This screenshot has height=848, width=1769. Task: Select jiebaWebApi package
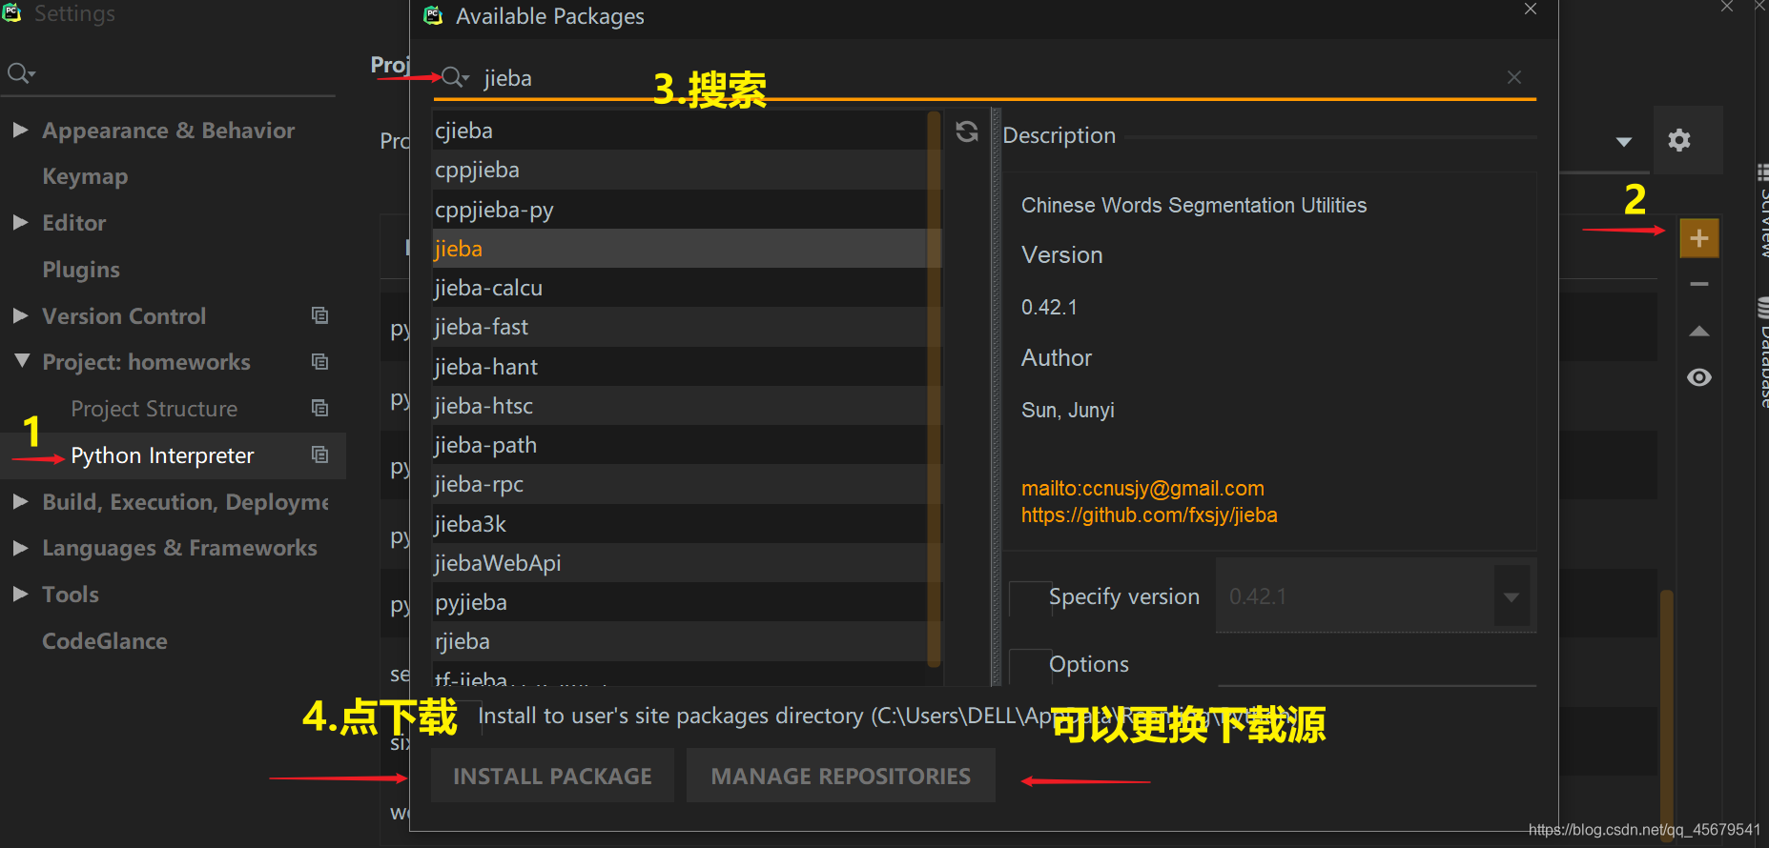coord(681,563)
